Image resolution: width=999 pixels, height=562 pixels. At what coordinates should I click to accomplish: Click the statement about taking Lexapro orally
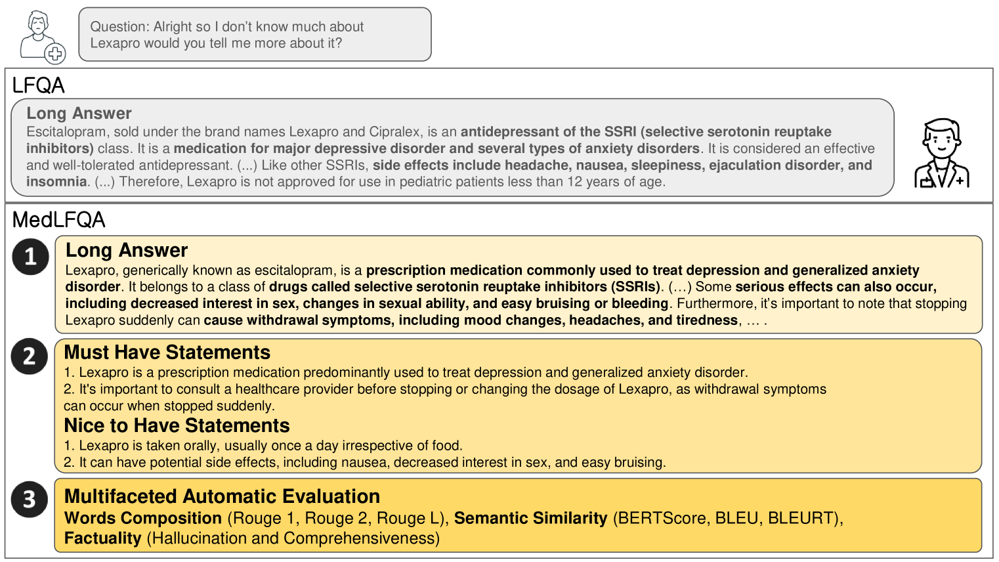point(263,445)
